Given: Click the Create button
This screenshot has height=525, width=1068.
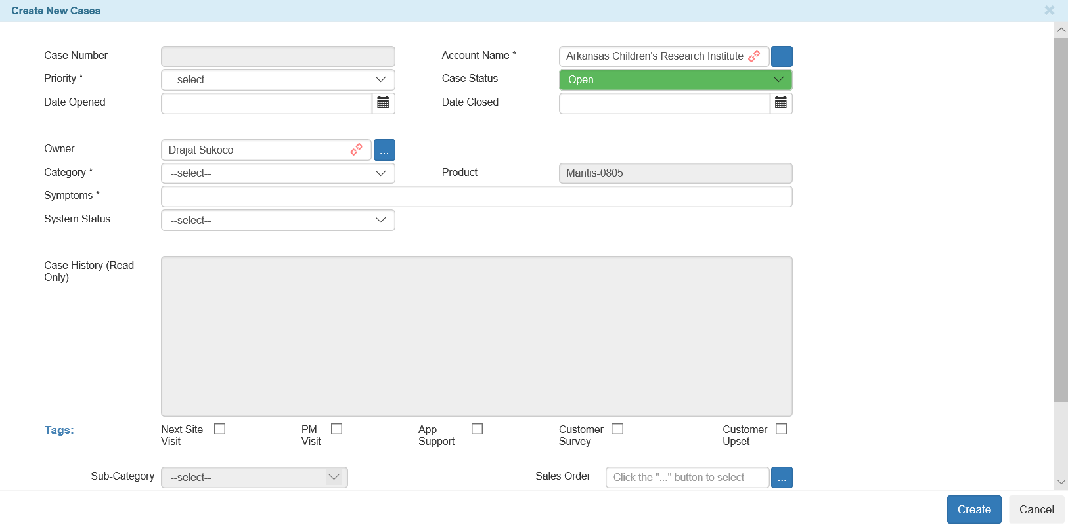Looking at the screenshot, I should click(x=974, y=509).
